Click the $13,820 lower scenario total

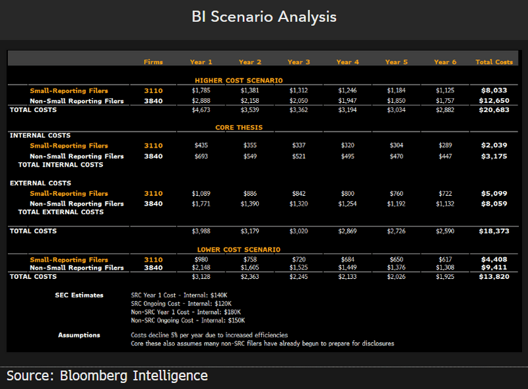pos(494,277)
